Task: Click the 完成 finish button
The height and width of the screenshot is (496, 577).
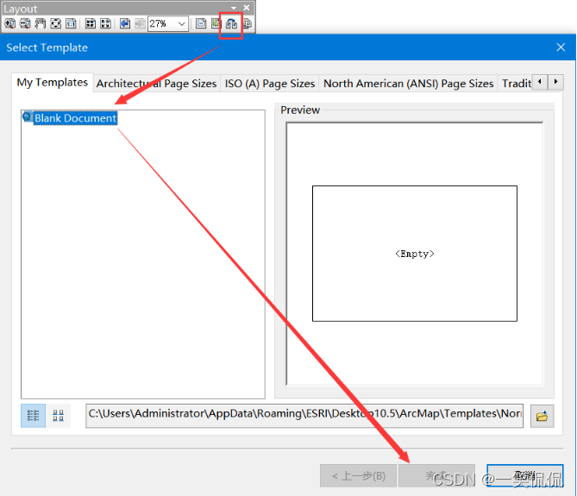Action: pyautogui.click(x=436, y=476)
